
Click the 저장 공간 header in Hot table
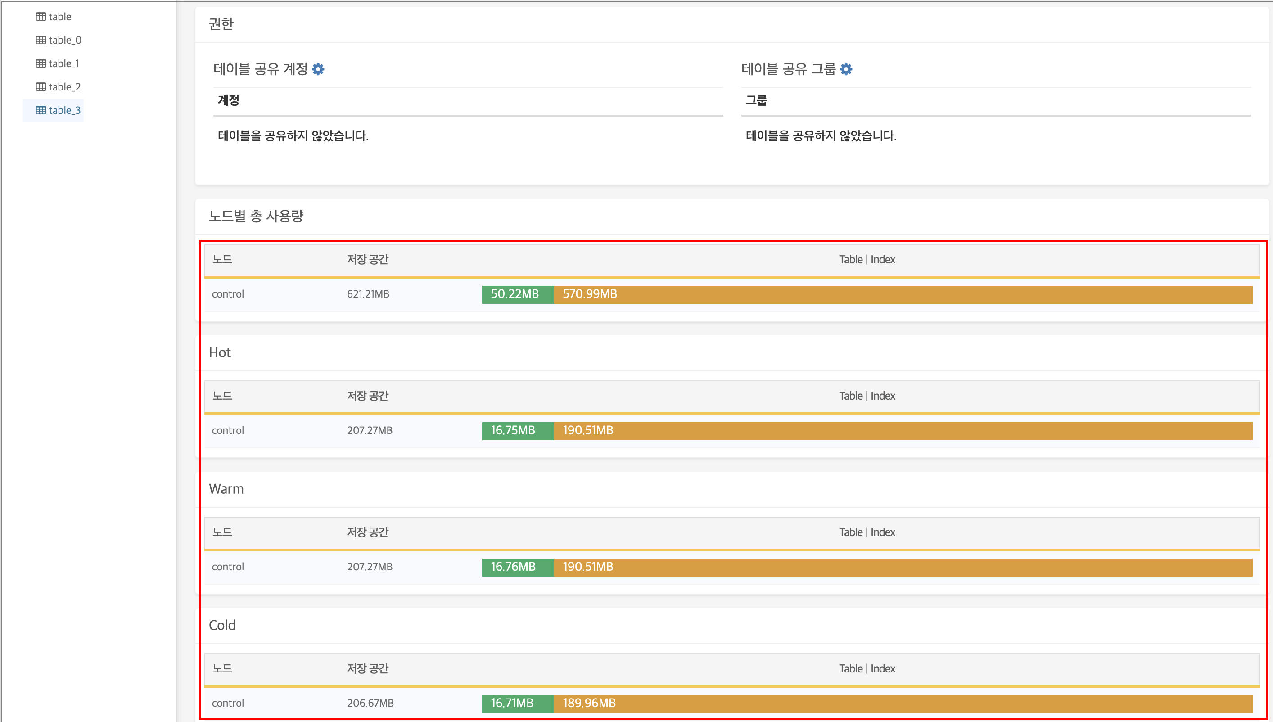367,396
